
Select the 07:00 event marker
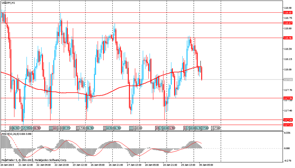[x=205, y=128]
